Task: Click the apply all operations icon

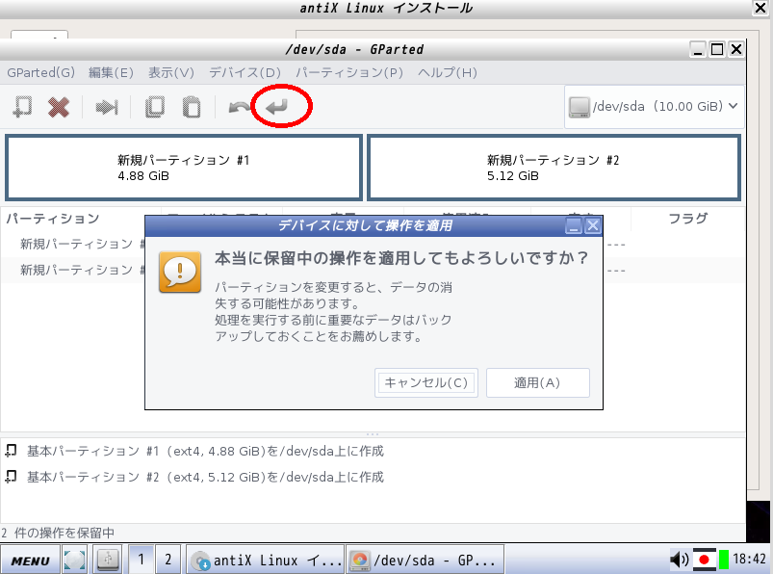Action: (x=276, y=107)
